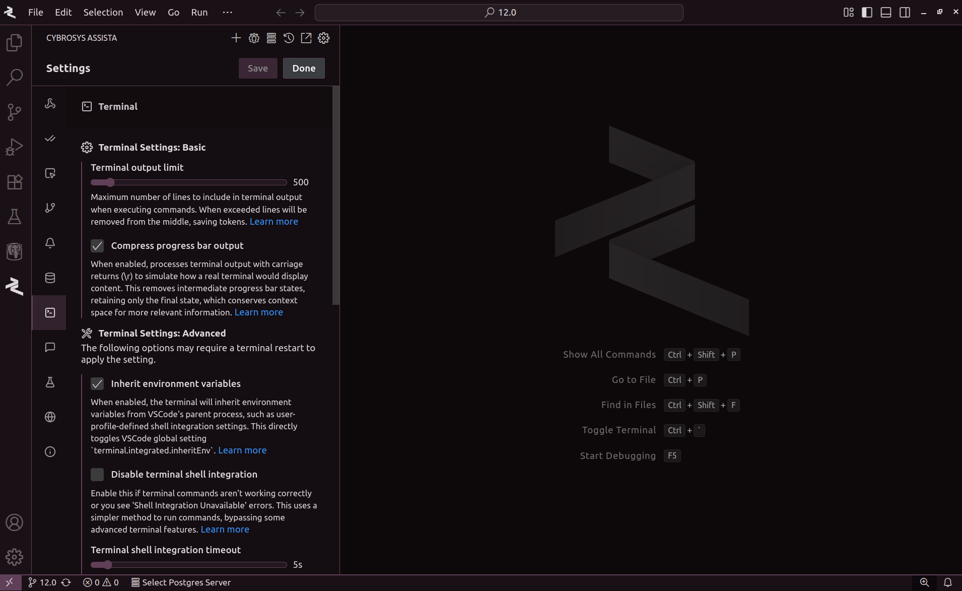Select the terminal settings section icon
The width and height of the screenshot is (962, 591).
tap(50, 312)
